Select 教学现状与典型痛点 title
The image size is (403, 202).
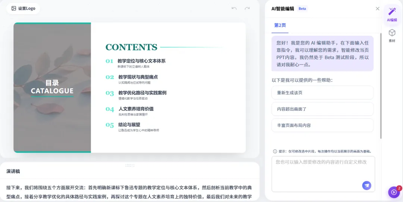[x=138, y=77]
